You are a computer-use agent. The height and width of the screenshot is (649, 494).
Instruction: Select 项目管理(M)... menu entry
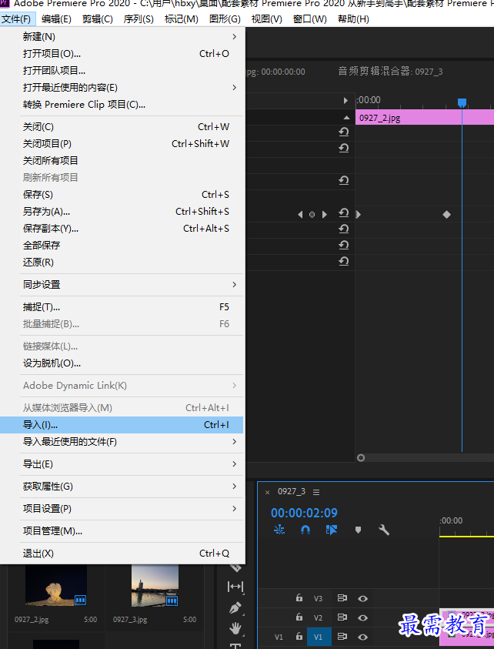click(x=122, y=531)
